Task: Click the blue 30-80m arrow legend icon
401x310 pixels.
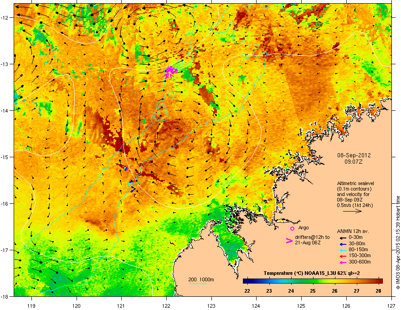Action: pos(343,244)
